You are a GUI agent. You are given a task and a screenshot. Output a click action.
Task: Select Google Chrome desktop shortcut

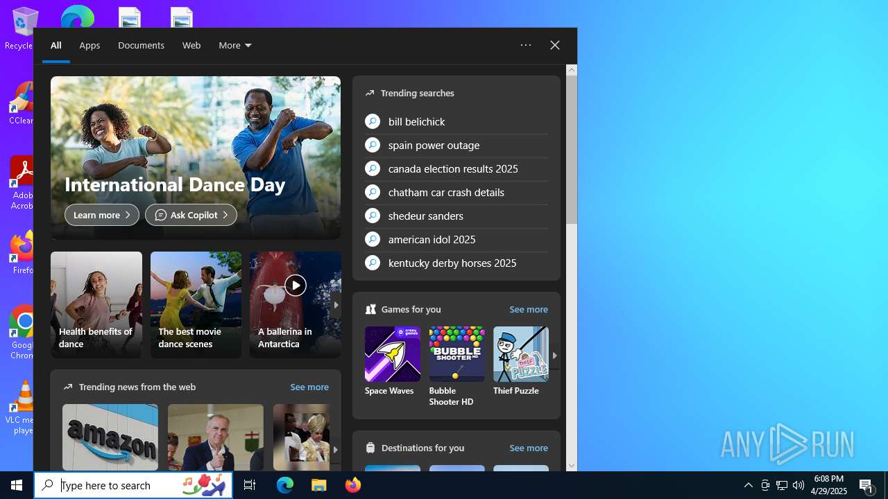pyautogui.click(x=22, y=333)
